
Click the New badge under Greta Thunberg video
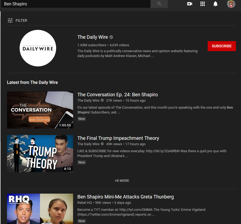pos(82,221)
